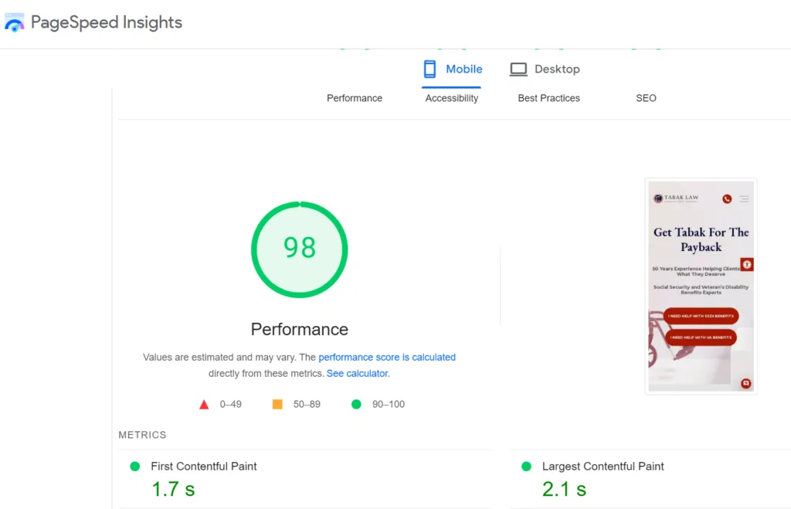Select the First Contentful Paint label
The height and width of the screenshot is (509, 791).
pyautogui.click(x=204, y=466)
